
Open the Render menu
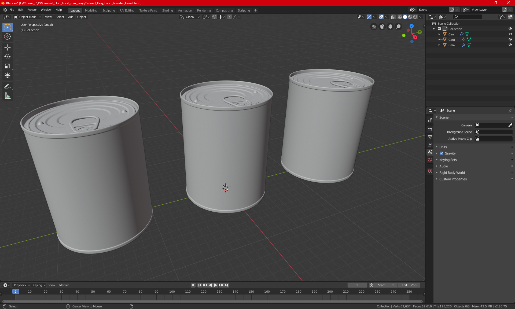32,10
